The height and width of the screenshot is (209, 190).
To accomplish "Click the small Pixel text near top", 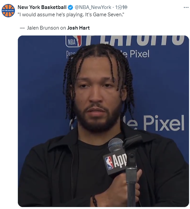I will coord(140,54).
